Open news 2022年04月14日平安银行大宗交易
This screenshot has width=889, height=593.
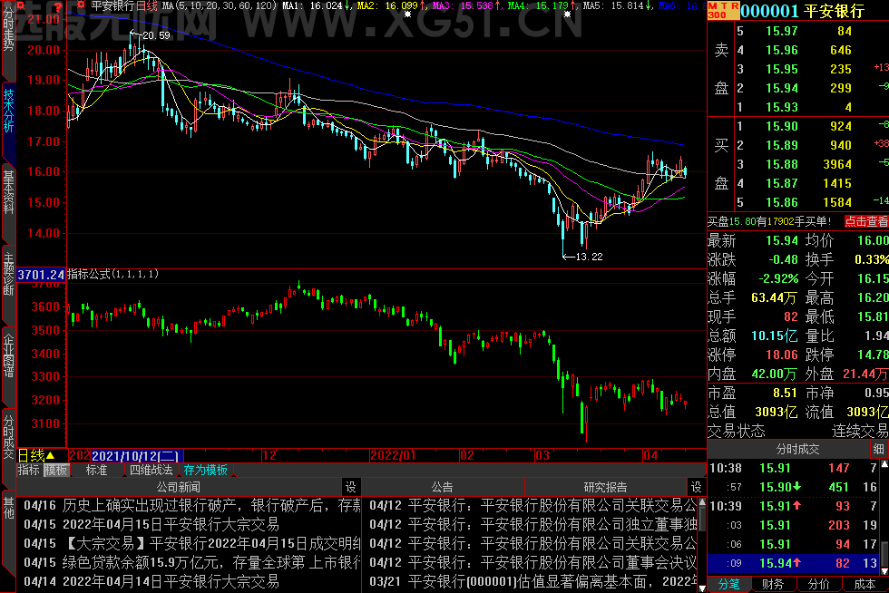151,581
